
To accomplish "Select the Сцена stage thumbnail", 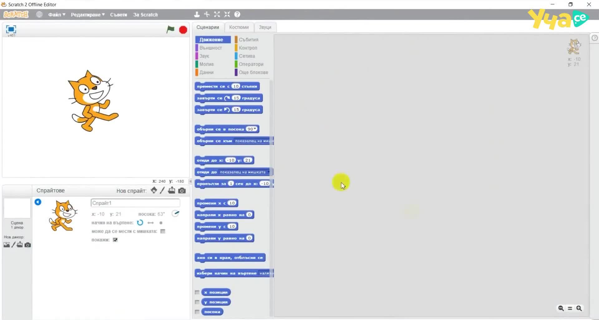I will [x=17, y=209].
